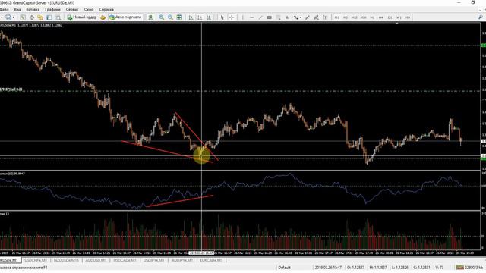Switch chart to D1 timeframe
This screenshot has width=486, height=273.
click(390, 17)
